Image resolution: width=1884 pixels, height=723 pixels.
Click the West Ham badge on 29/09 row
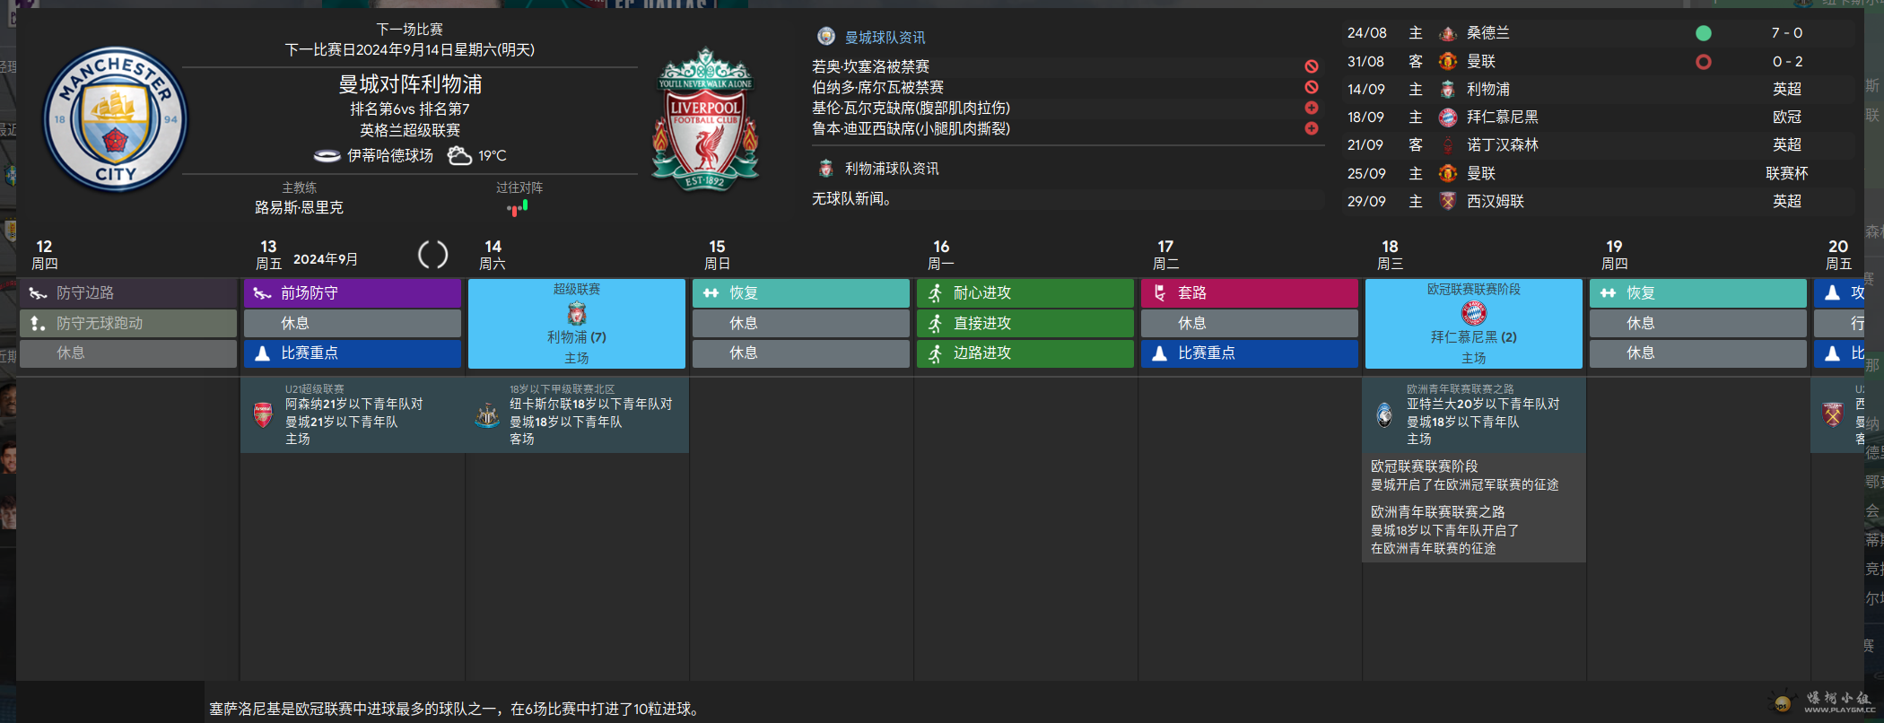[x=1447, y=201]
